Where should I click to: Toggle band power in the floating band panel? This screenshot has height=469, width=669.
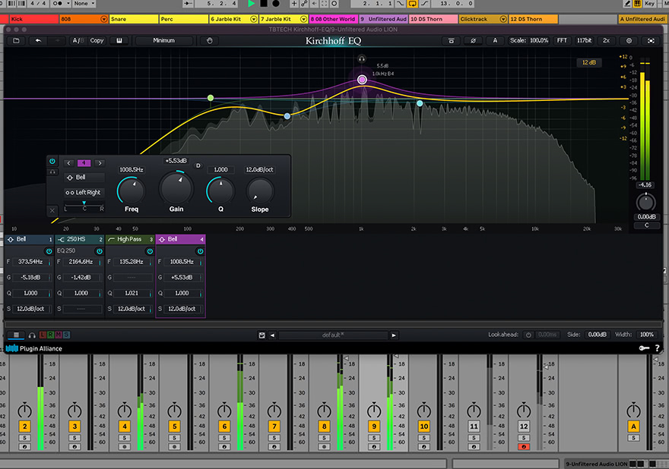click(x=52, y=162)
